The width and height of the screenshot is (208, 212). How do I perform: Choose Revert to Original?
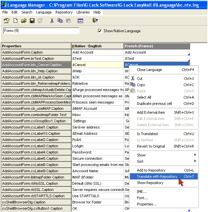[164, 146]
